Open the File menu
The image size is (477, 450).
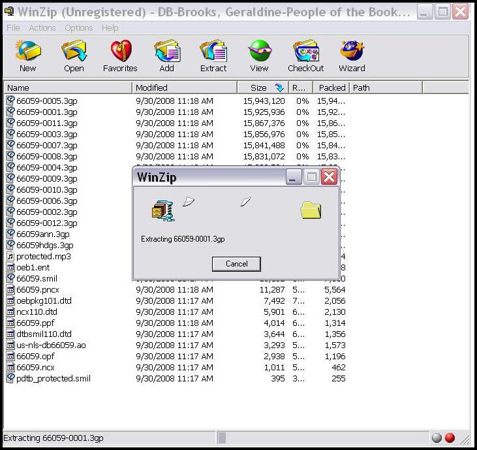point(13,28)
